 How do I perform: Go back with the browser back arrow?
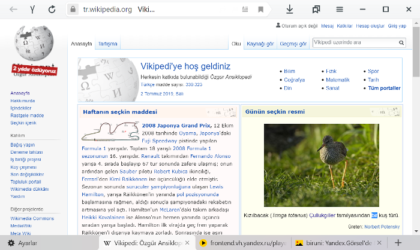coord(13,10)
